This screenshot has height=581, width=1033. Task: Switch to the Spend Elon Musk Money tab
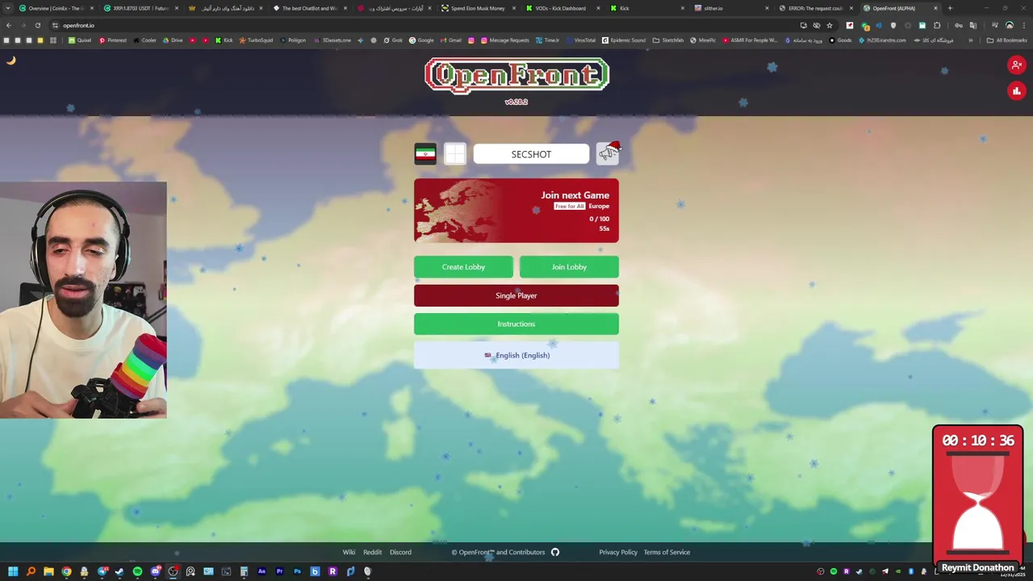478,8
